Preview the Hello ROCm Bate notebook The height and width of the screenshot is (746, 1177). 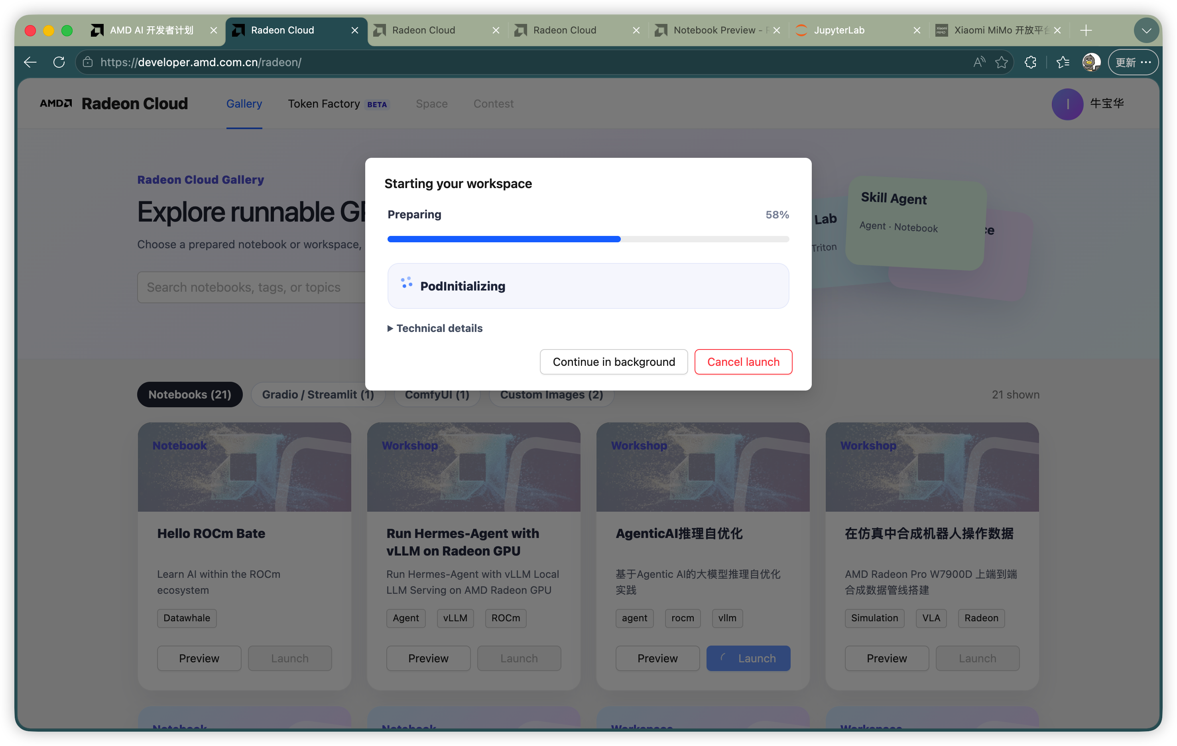point(199,659)
